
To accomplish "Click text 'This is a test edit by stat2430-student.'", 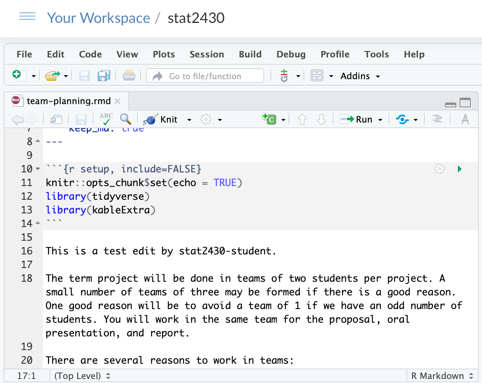I will point(161,251).
